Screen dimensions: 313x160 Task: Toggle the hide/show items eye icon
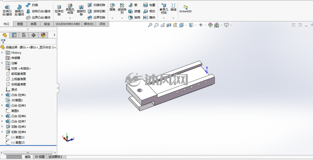[201, 25]
